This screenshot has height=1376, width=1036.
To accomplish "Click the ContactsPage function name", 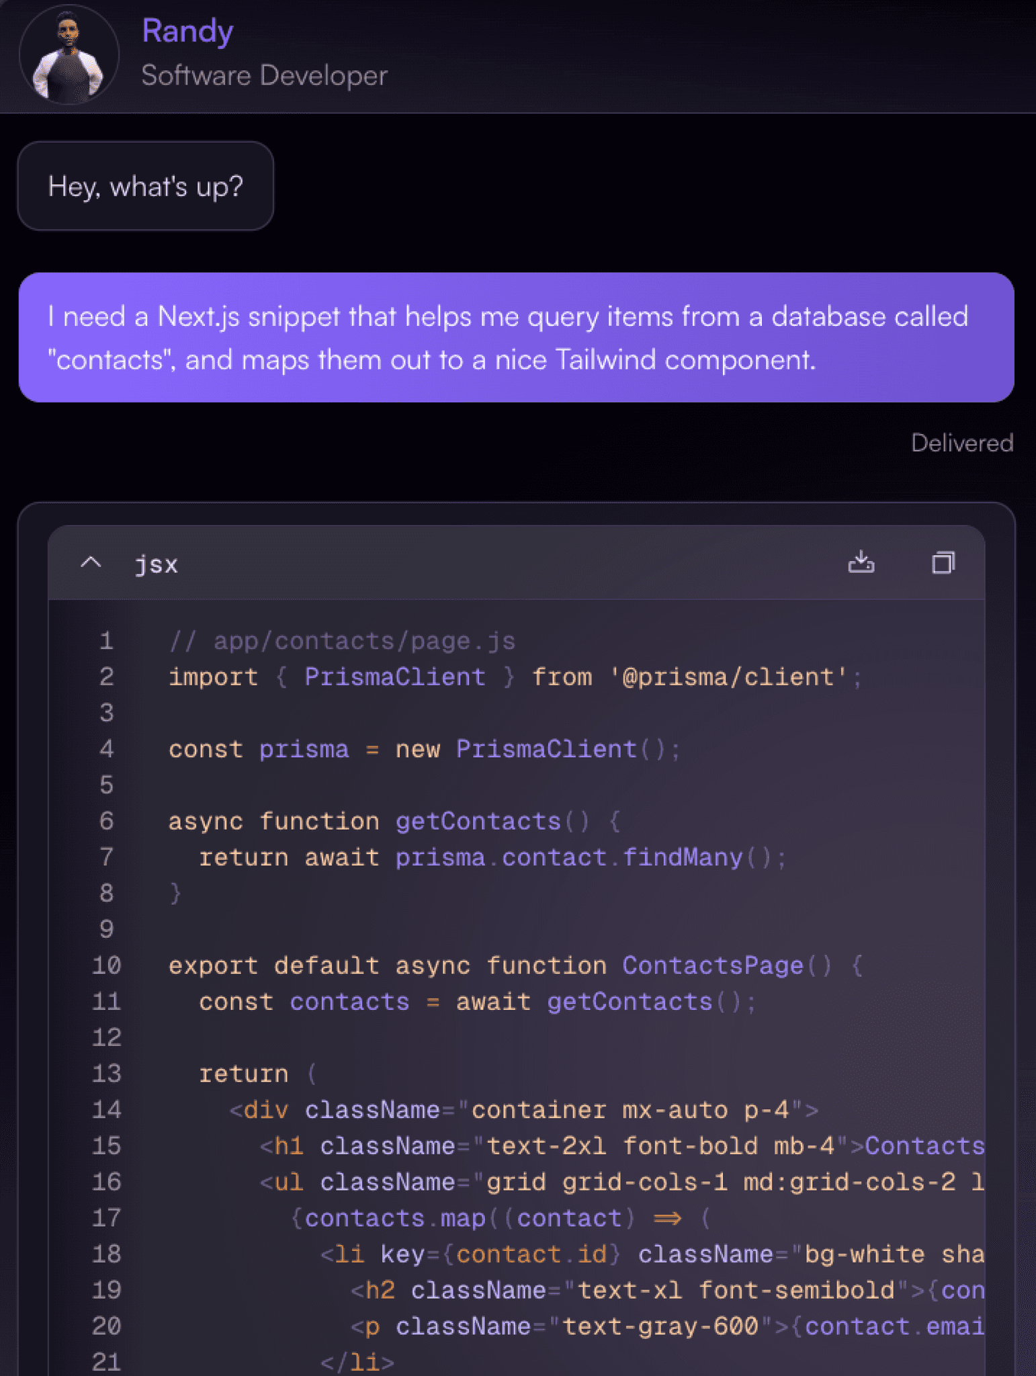I will [x=712, y=965].
